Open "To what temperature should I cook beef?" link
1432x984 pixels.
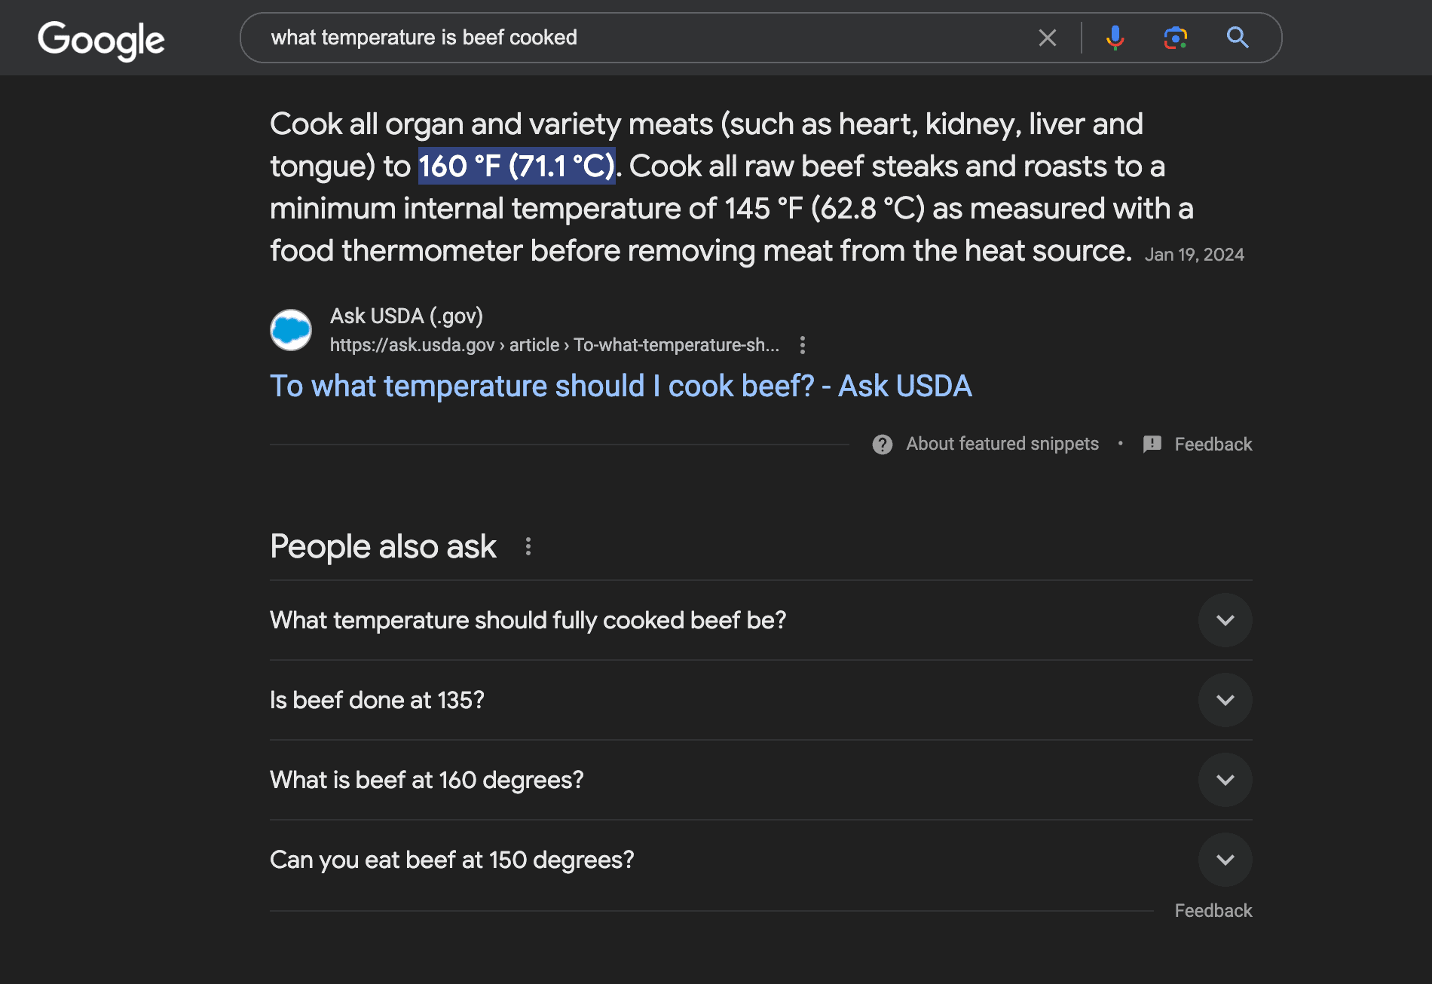[620, 386]
